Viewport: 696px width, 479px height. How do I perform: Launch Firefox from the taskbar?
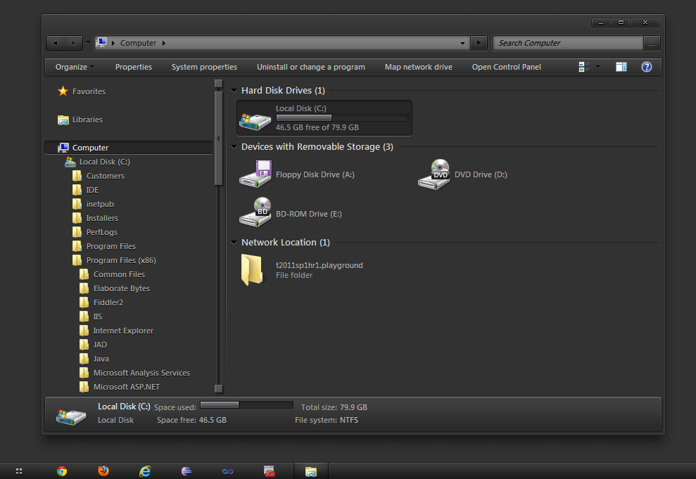(103, 471)
